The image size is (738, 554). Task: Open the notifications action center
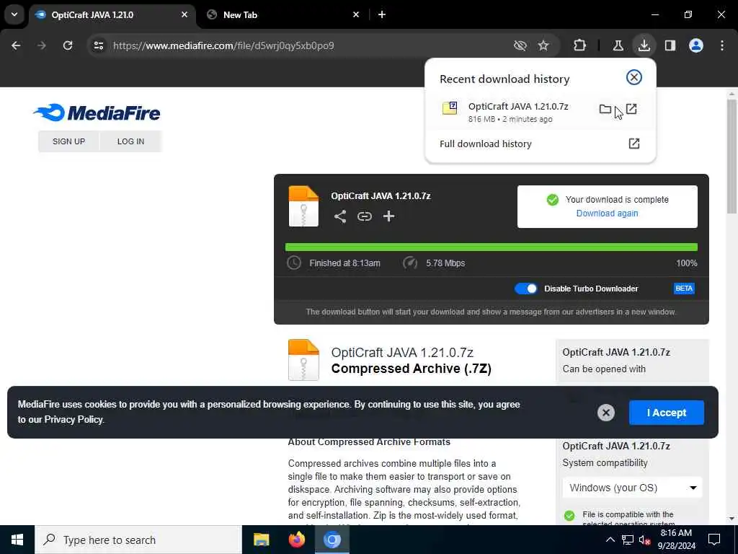(714, 540)
